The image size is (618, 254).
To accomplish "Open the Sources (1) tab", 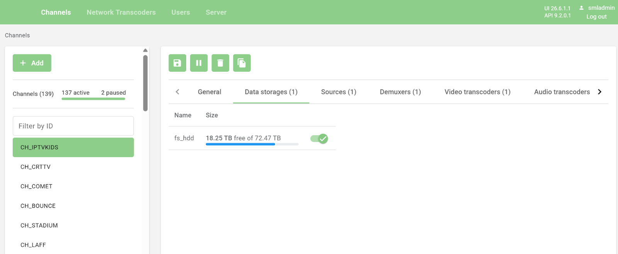I will 338,92.
